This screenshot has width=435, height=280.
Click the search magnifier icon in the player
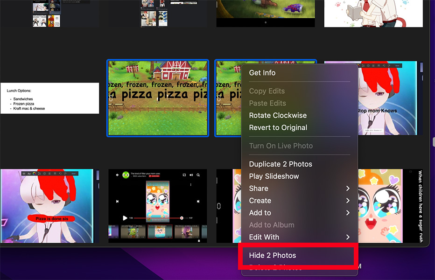coord(198,175)
